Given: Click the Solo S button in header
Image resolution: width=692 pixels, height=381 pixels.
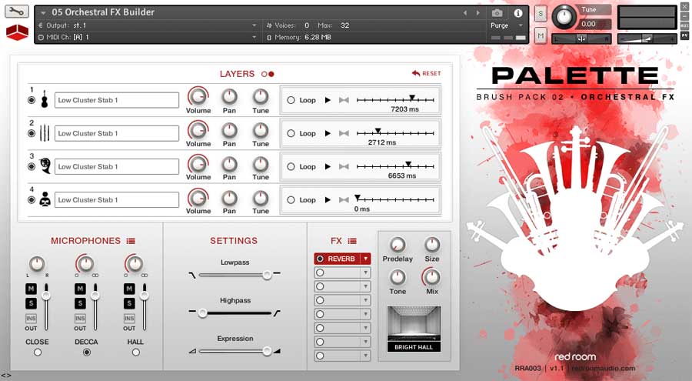Looking at the screenshot, I should point(541,14).
